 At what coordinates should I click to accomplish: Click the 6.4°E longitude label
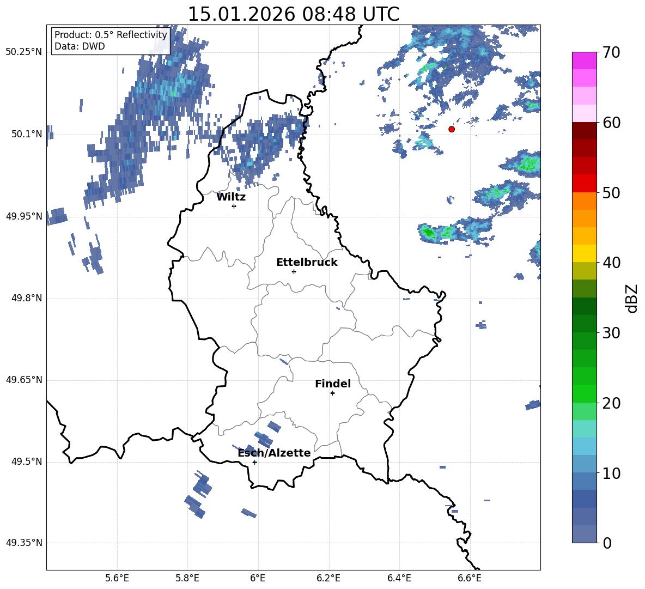click(399, 578)
